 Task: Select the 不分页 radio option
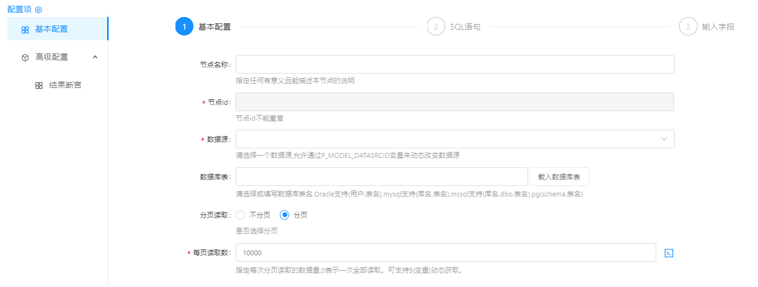pyautogui.click(x=241, y=215)
